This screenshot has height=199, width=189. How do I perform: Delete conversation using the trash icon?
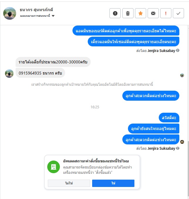[128, 13]
